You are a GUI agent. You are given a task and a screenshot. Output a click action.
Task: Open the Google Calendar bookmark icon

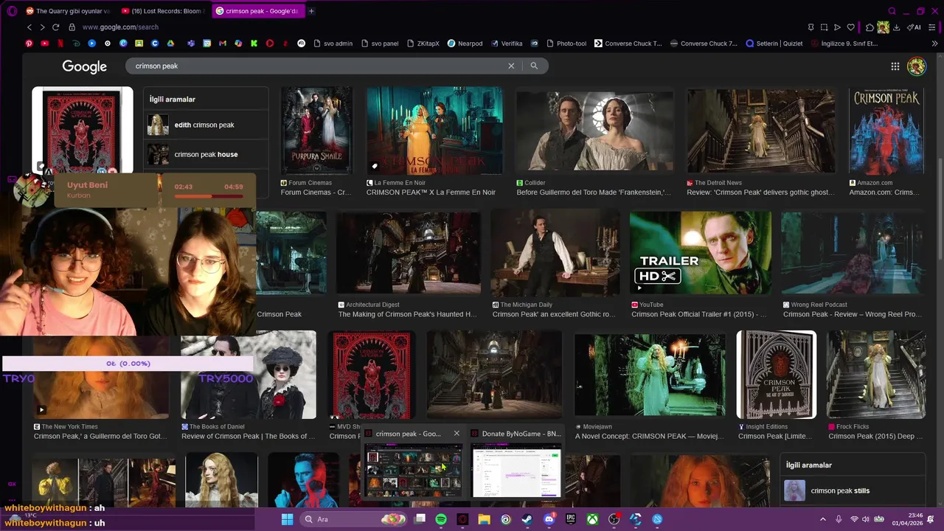coord(207,44)
